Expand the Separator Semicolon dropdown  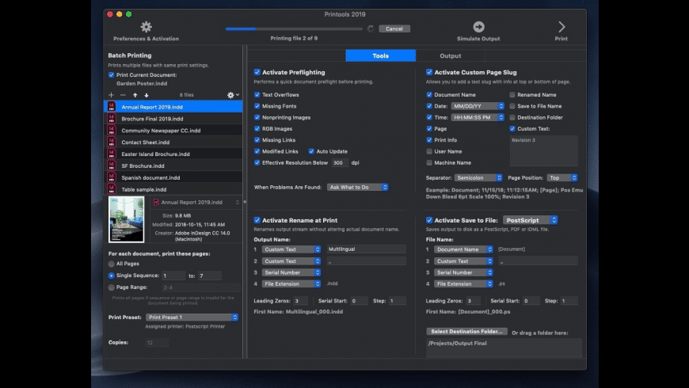pyautogui.click(x=478, y=177)
